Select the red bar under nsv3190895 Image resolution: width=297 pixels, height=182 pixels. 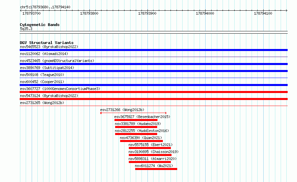point(150,155)
